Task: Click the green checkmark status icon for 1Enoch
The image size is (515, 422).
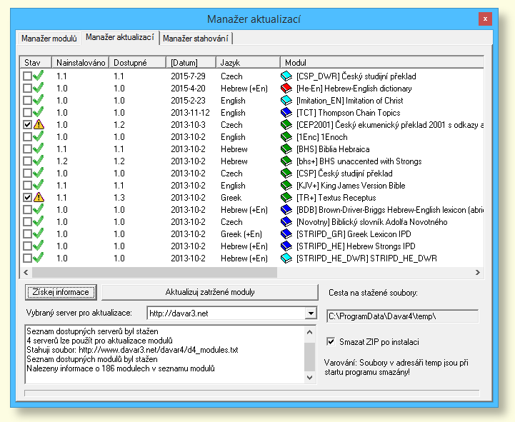Action: point(39,136)
